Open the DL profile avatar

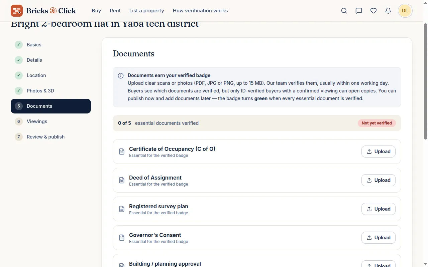click(x=405, y=11)
